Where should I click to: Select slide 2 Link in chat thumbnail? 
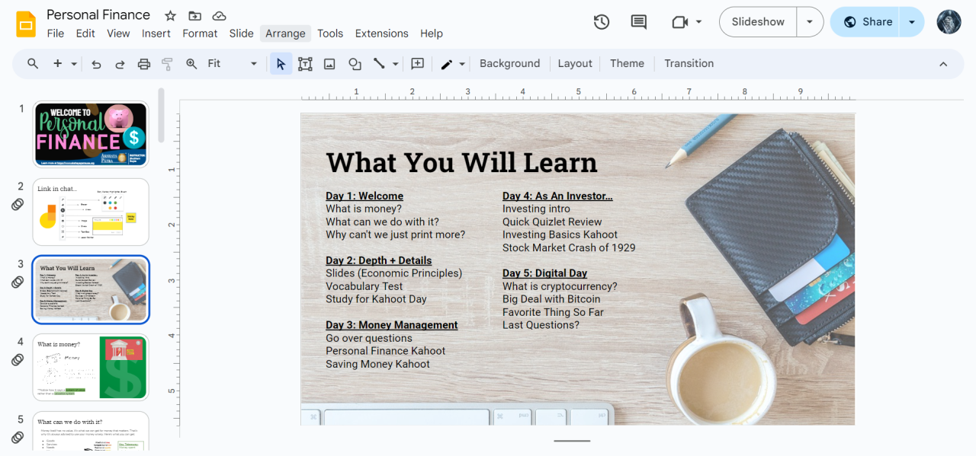tap(91, 212)
